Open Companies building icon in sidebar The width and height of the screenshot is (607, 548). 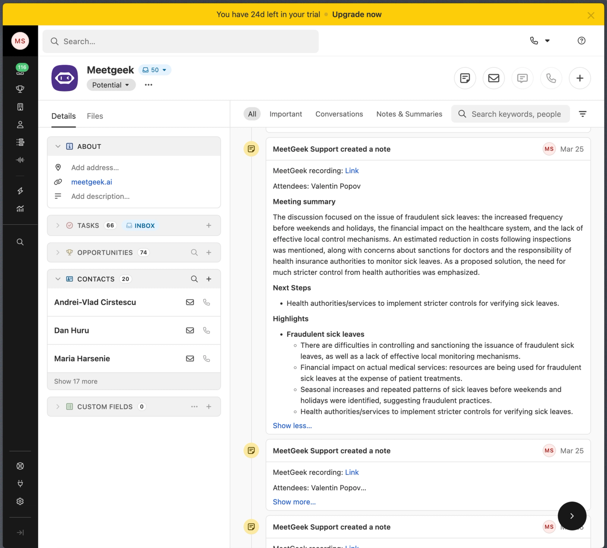click(x=20, y=107)
